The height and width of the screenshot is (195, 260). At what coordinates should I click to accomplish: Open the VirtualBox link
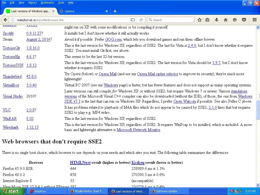(11, 85)
